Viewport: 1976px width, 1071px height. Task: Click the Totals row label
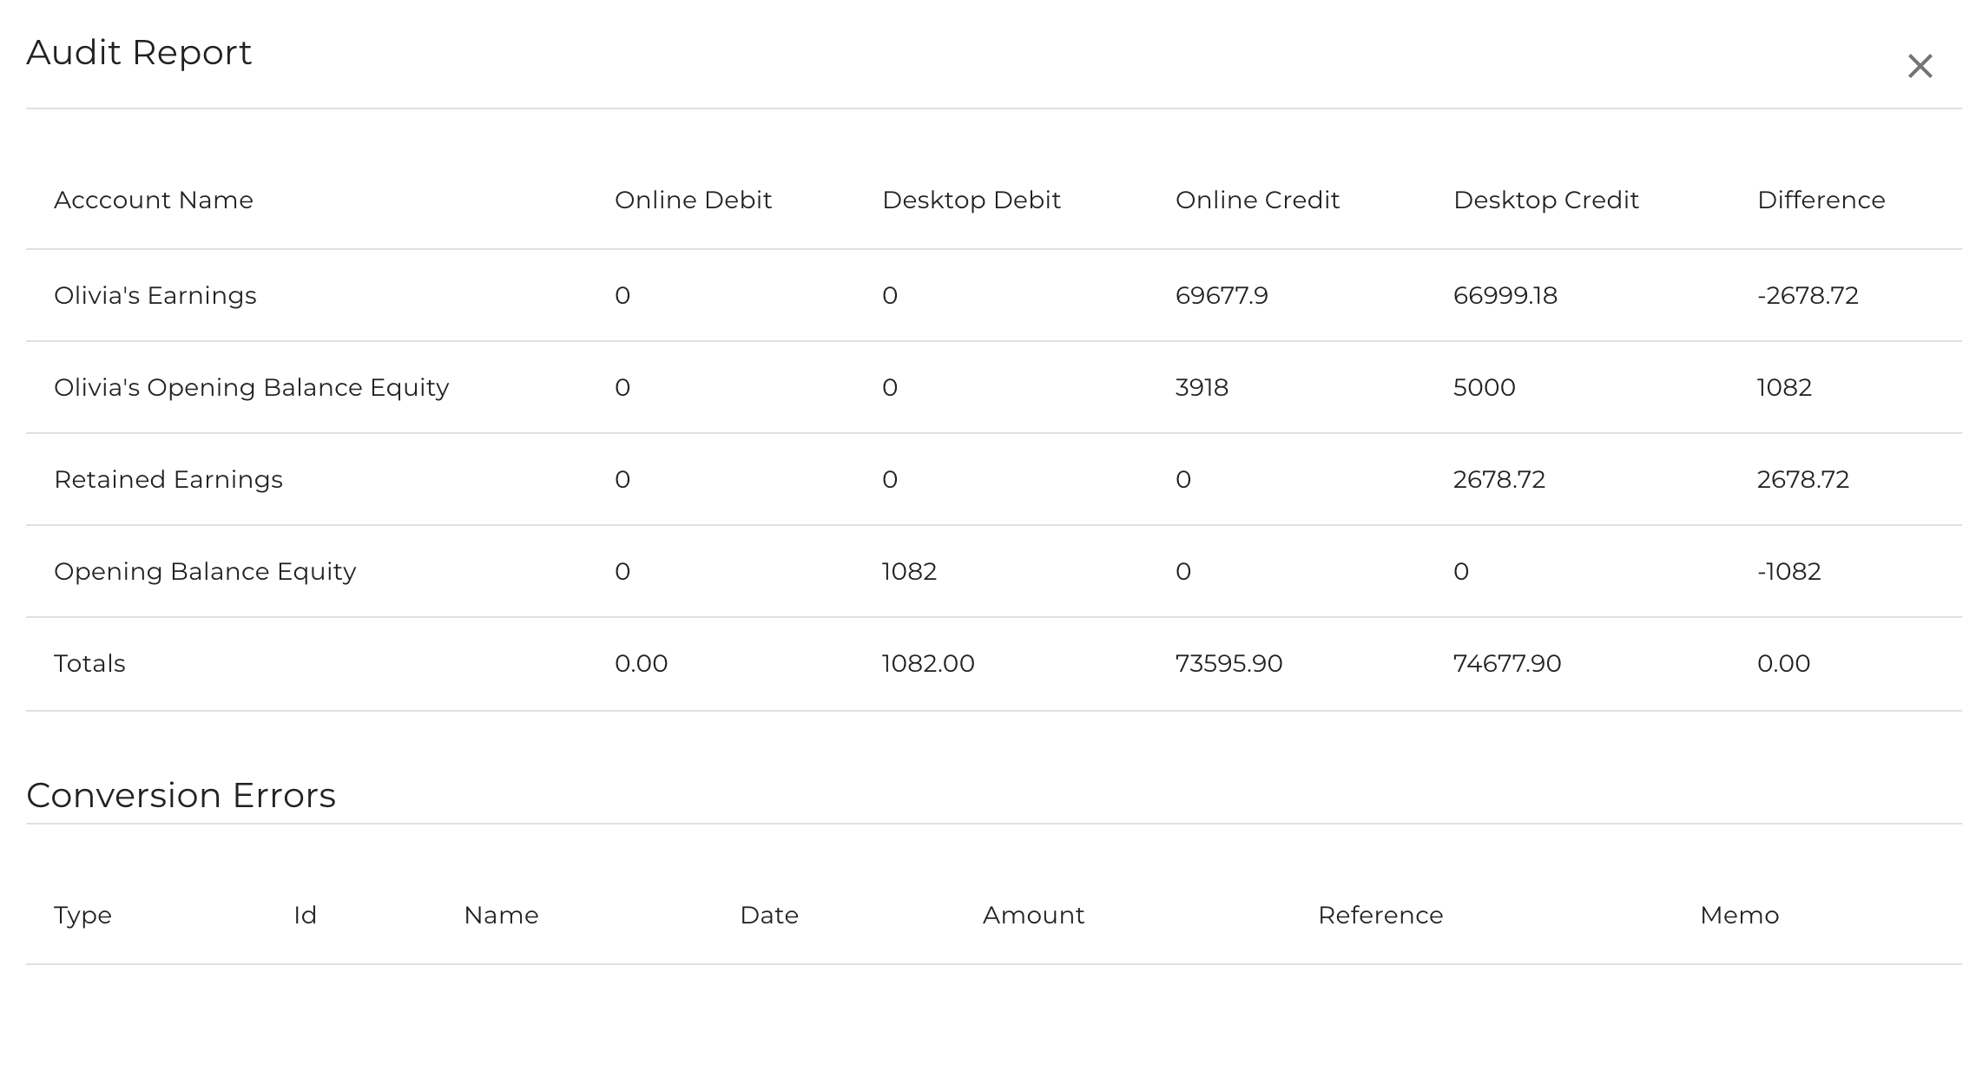(x=89, y=664)
